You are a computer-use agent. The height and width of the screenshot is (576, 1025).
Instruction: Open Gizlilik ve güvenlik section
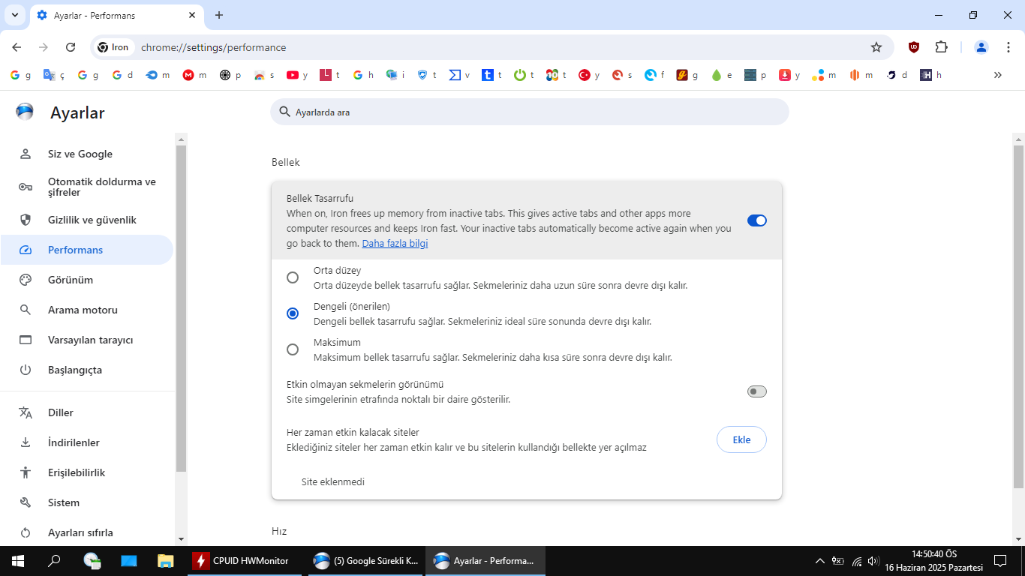pos(87,220)
